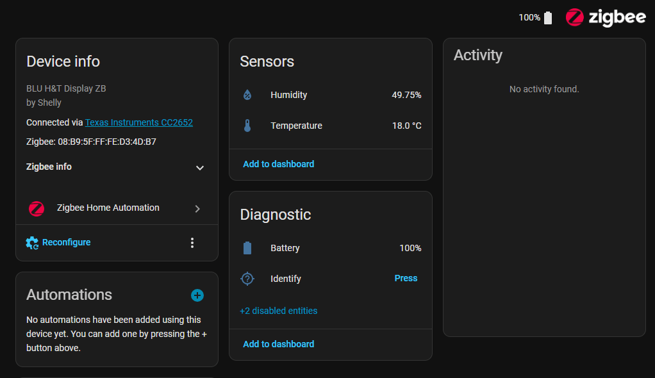The image size is (655, 378).
Task: Open the Texas Instruments CC2652 link
Action: [x=138, y=122]
